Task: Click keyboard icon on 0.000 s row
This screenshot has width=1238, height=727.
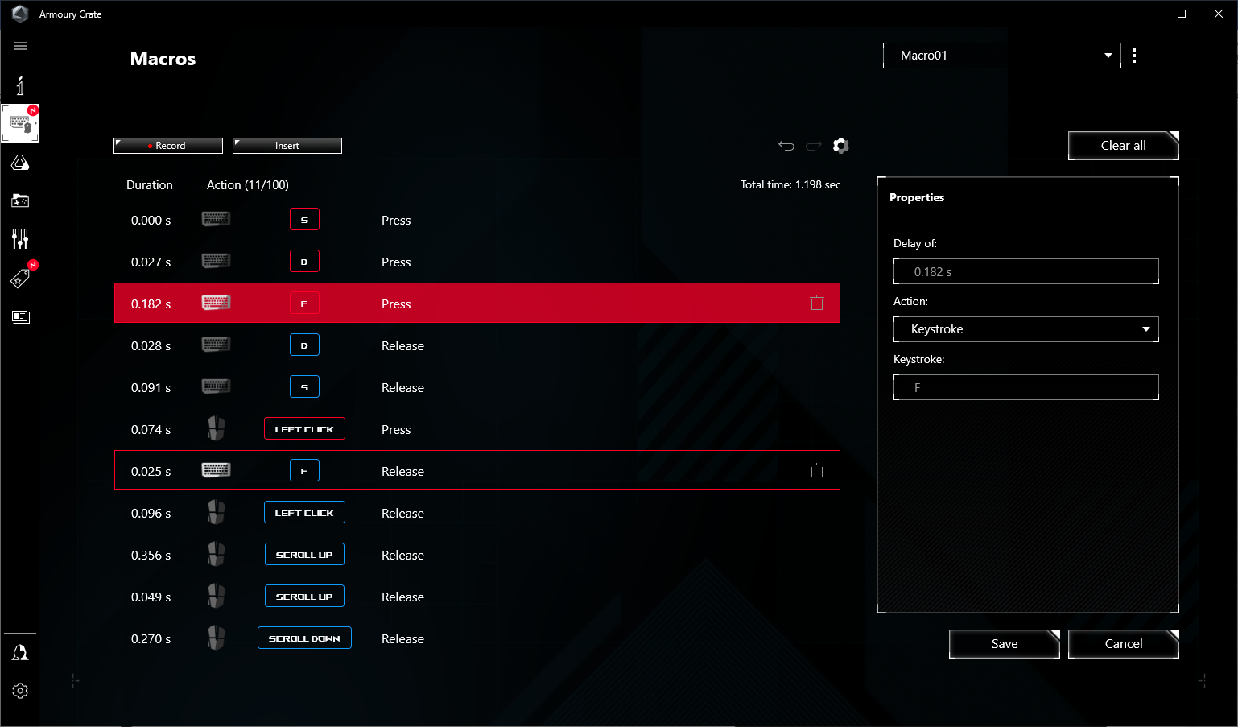Action: (216, 219)
